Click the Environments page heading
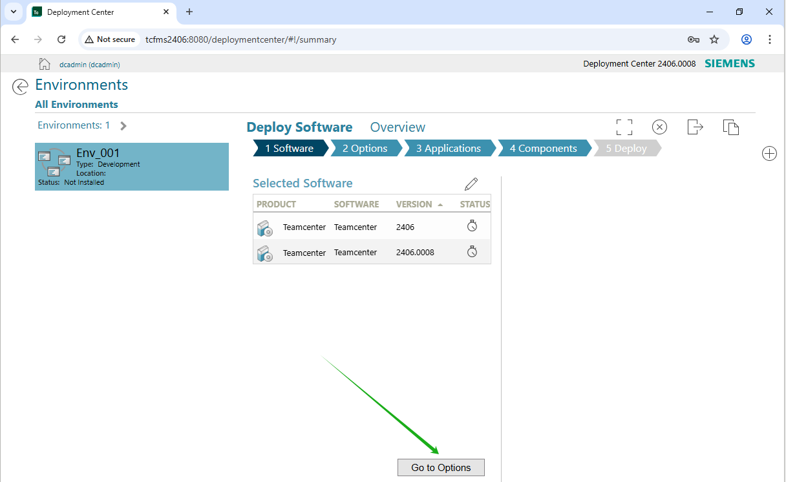Viewport: 786px width, 482px height. tap(81, 85)
